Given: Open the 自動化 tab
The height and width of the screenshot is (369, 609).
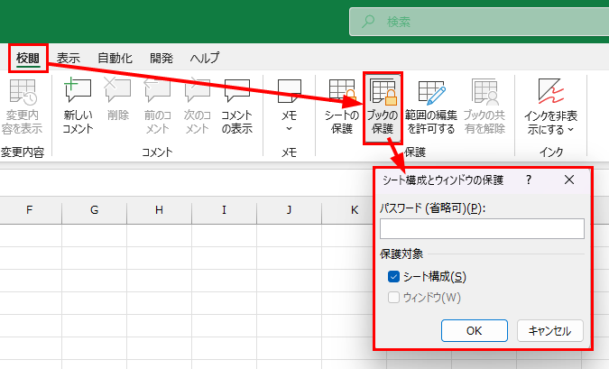Looking at the screenshot, I should click(x=115, y=59).
